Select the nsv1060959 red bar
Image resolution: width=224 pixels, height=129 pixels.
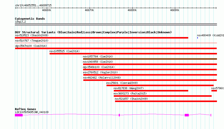point(150,64)
